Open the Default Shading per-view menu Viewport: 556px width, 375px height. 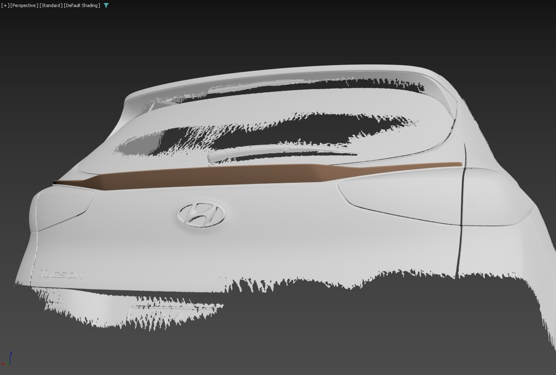pos(82,5)
